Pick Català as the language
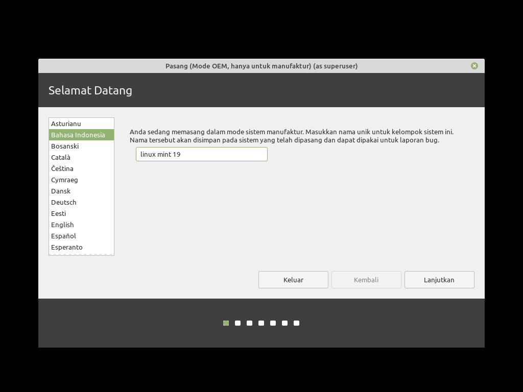523x392 pixels. tap(81, 157)
